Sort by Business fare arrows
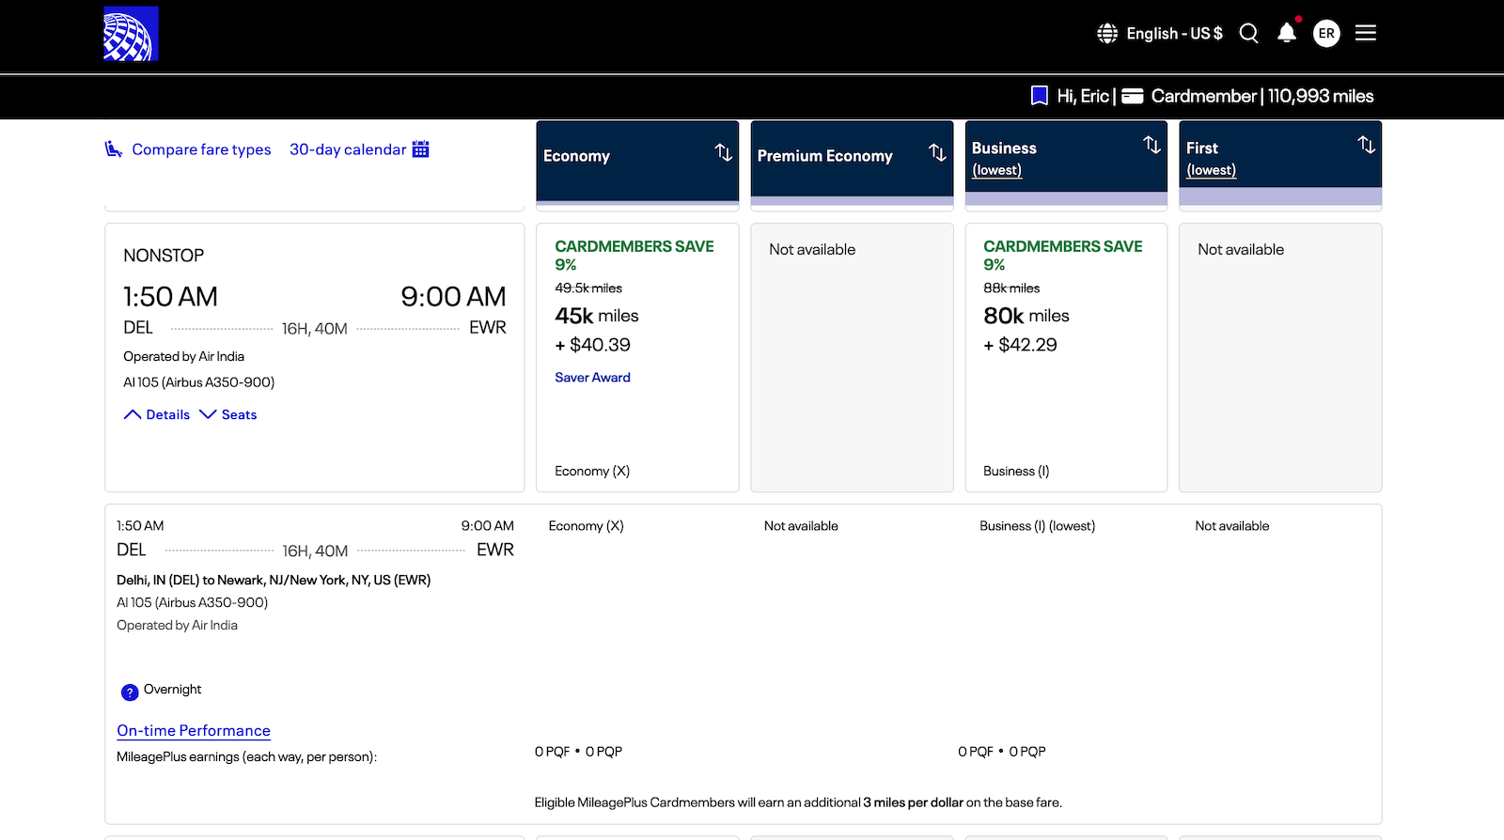 coord(1151,145)
